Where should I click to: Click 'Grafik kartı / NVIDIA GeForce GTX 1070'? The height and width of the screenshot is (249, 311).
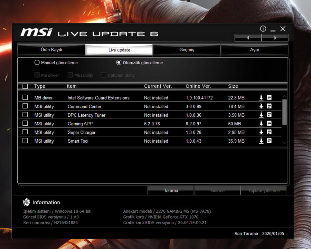(x=161, y=217)
